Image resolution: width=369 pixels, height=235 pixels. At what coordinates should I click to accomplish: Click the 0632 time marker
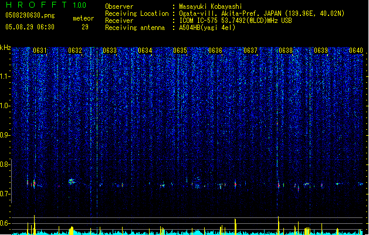(x=75, y=51)
